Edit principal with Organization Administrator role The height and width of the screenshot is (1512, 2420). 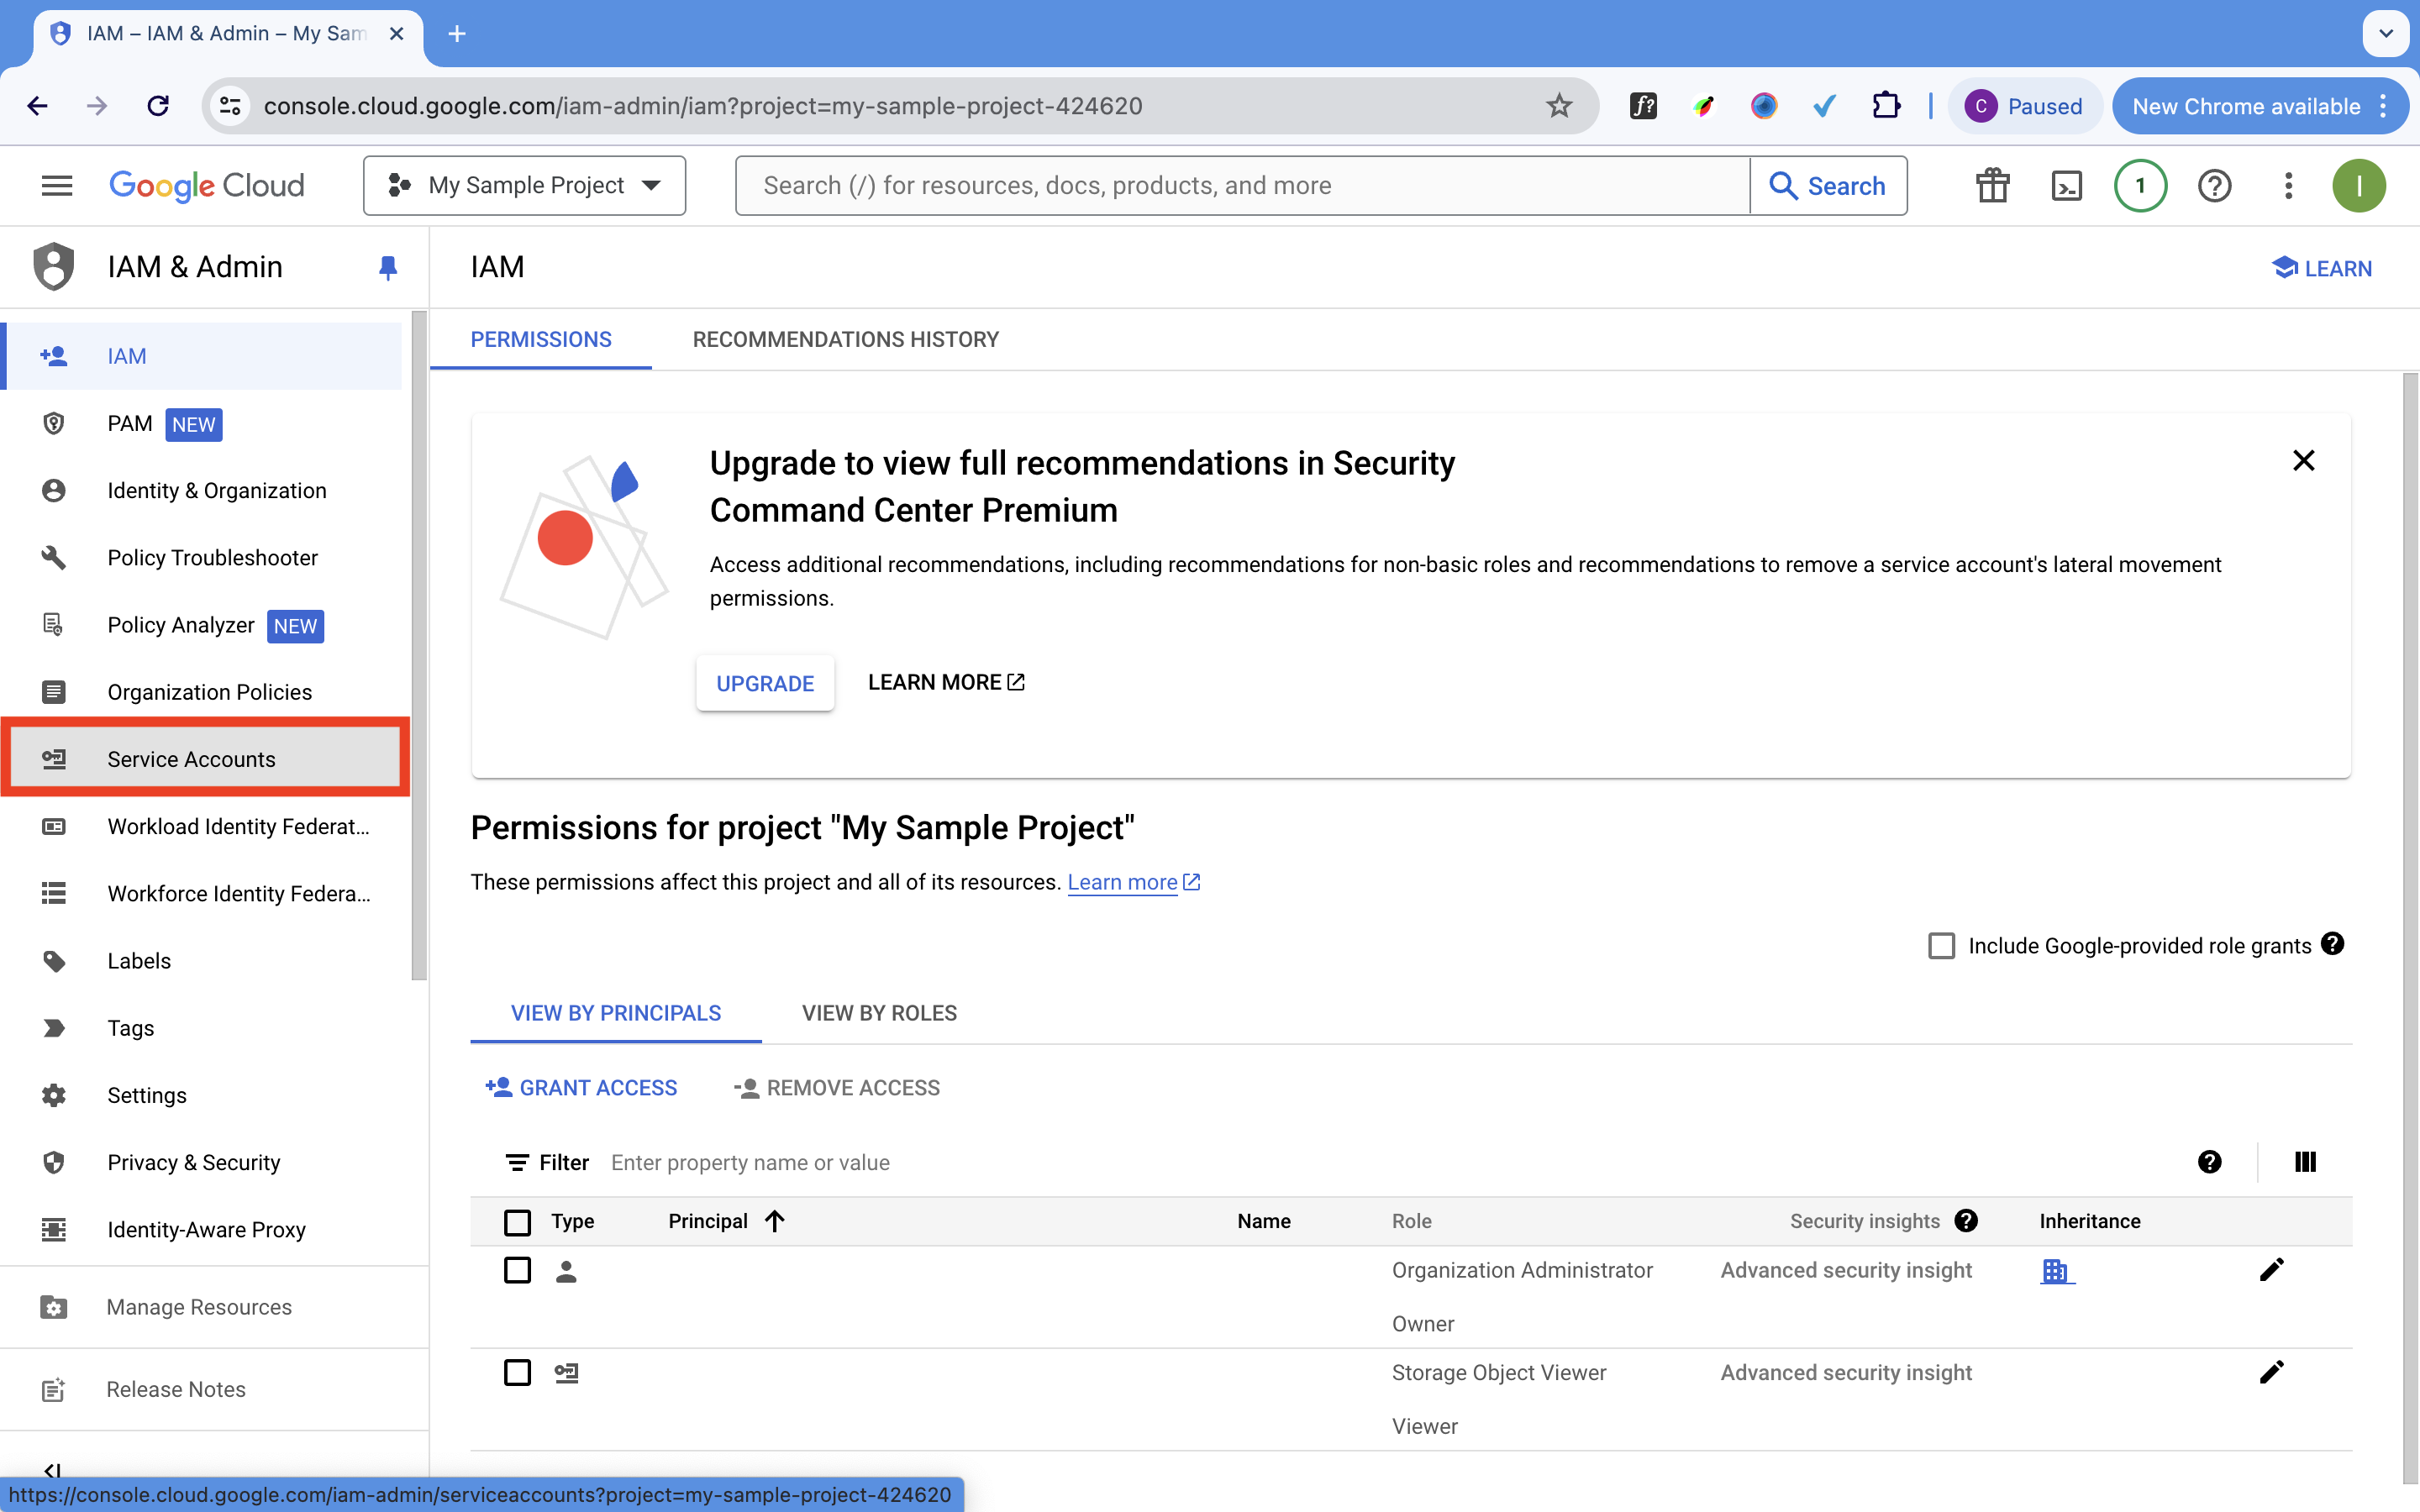pyautogui.click(x=2271, y=1270)
